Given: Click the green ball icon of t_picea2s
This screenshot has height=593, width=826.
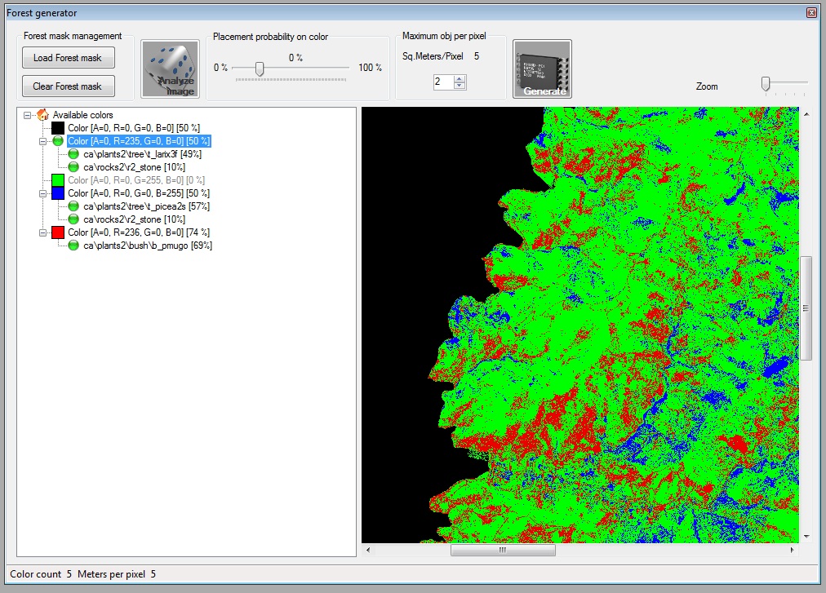Looking at the screenshot, I should pyautogui.click(x=73, y=206).
